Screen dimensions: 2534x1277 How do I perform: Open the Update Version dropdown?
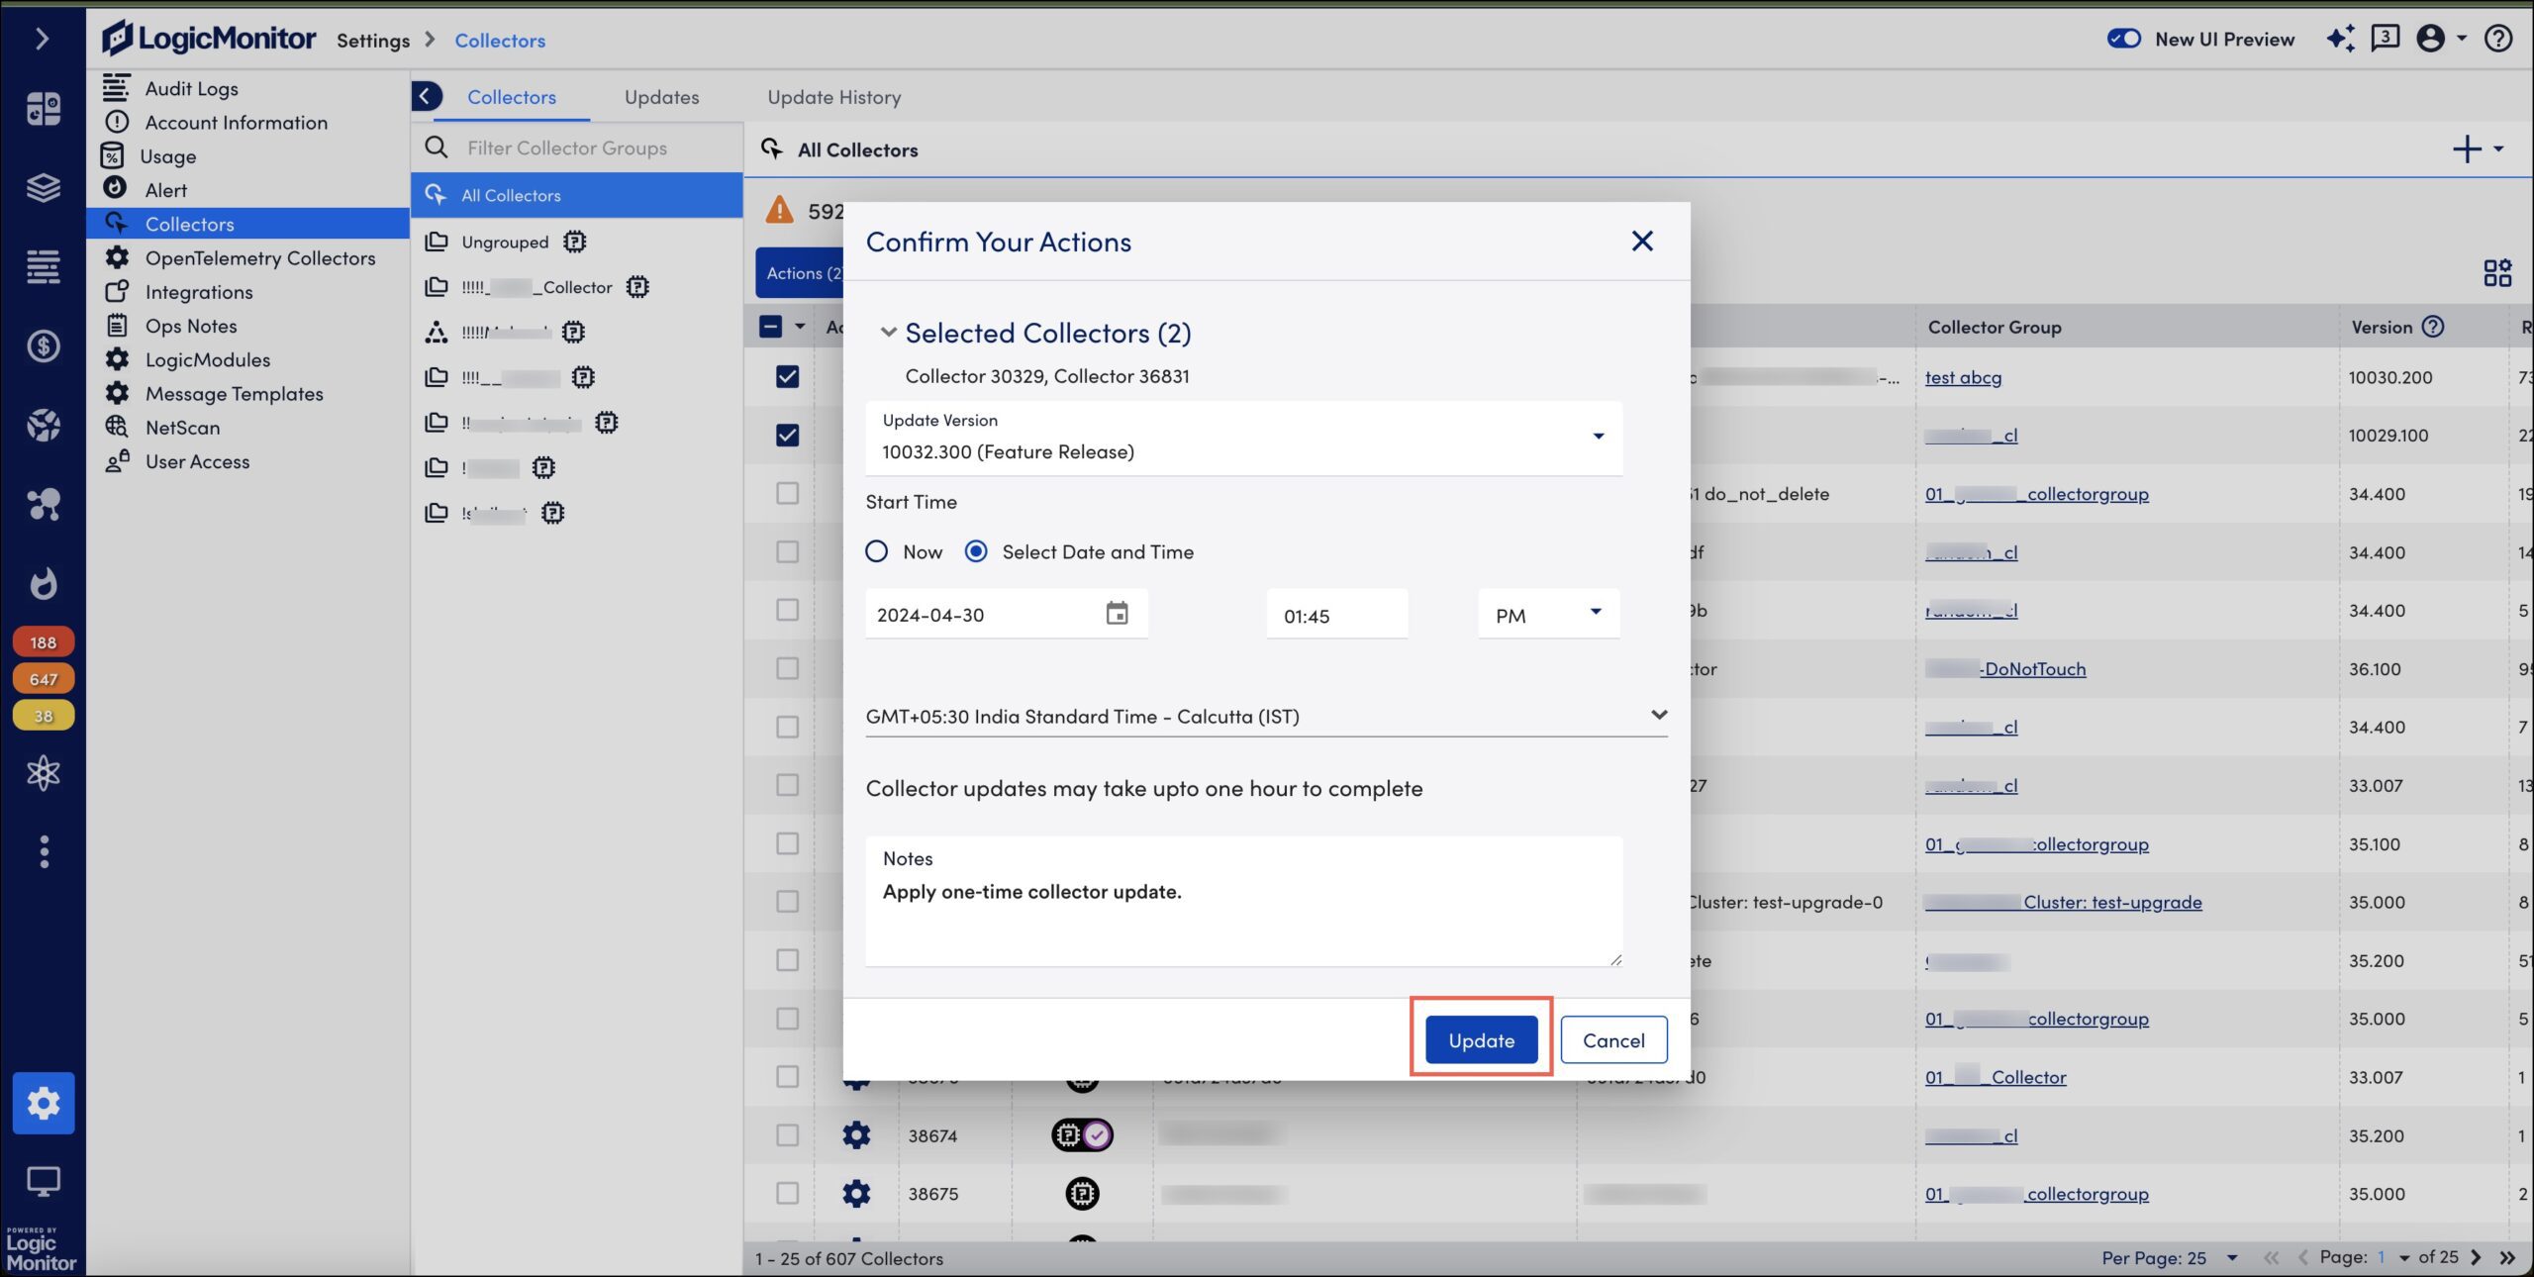[1243, 438]
